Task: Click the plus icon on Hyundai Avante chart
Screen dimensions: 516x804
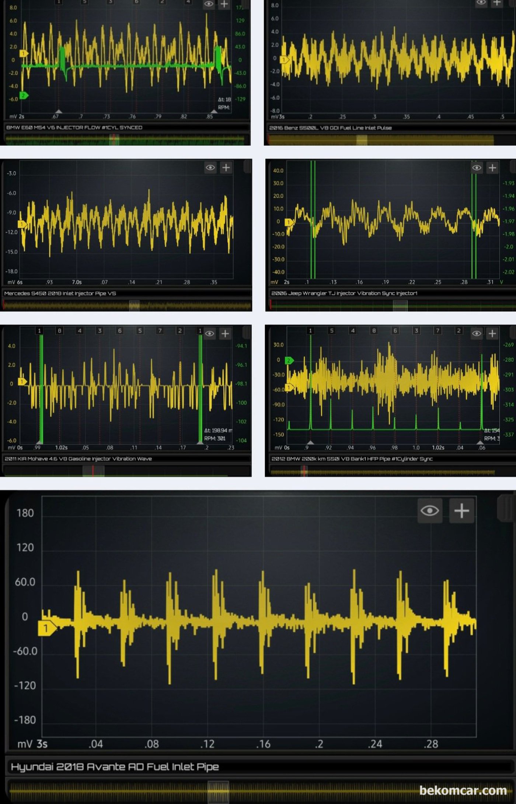Action: point(461,511)
